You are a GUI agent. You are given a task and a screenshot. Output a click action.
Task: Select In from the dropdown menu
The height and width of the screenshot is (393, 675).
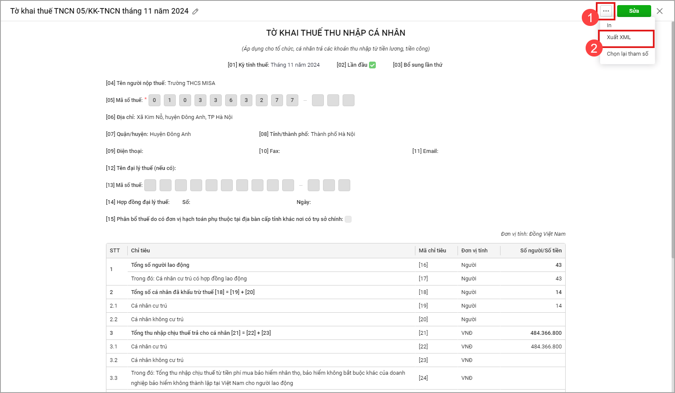609,25
